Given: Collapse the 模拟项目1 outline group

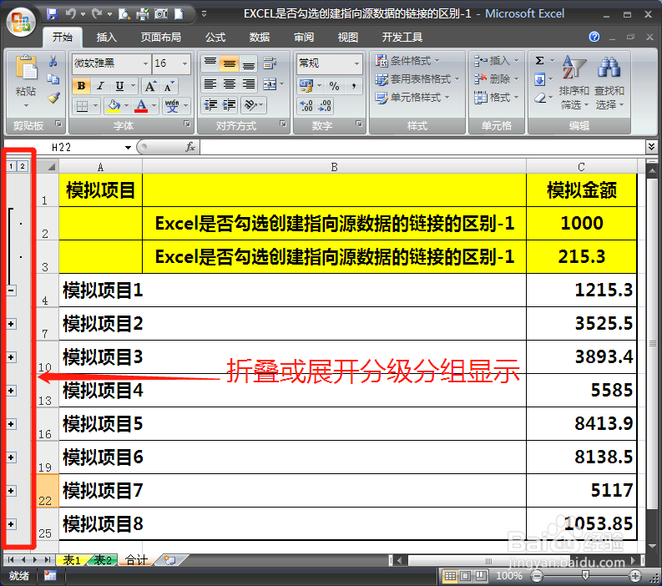Looking at the screenshot, I should pos(12,290).
